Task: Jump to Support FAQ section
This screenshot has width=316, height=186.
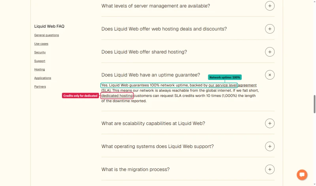Action: click(x=40, y=61)
